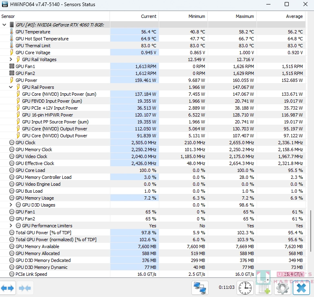314x297 pixels.
Task: Collapse the GPU [#0] RTX 4060 Ti sensor group
Action: coord(4,25)
